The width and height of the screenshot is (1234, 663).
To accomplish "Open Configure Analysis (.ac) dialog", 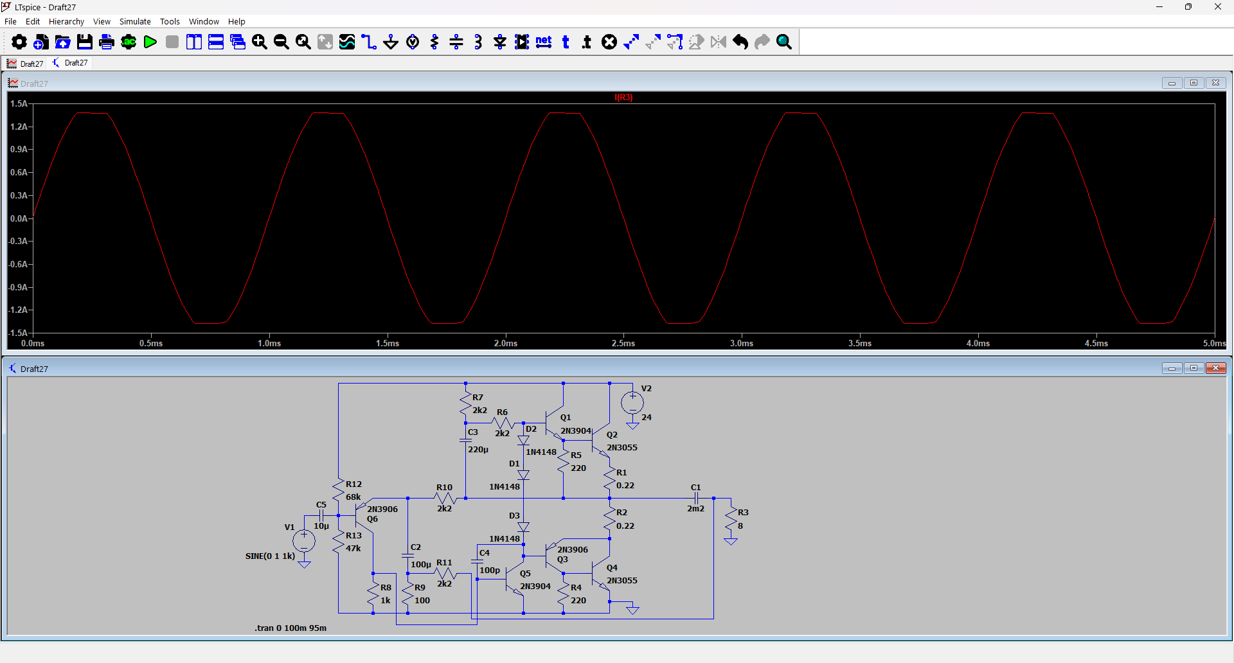I will coord(129,42).
